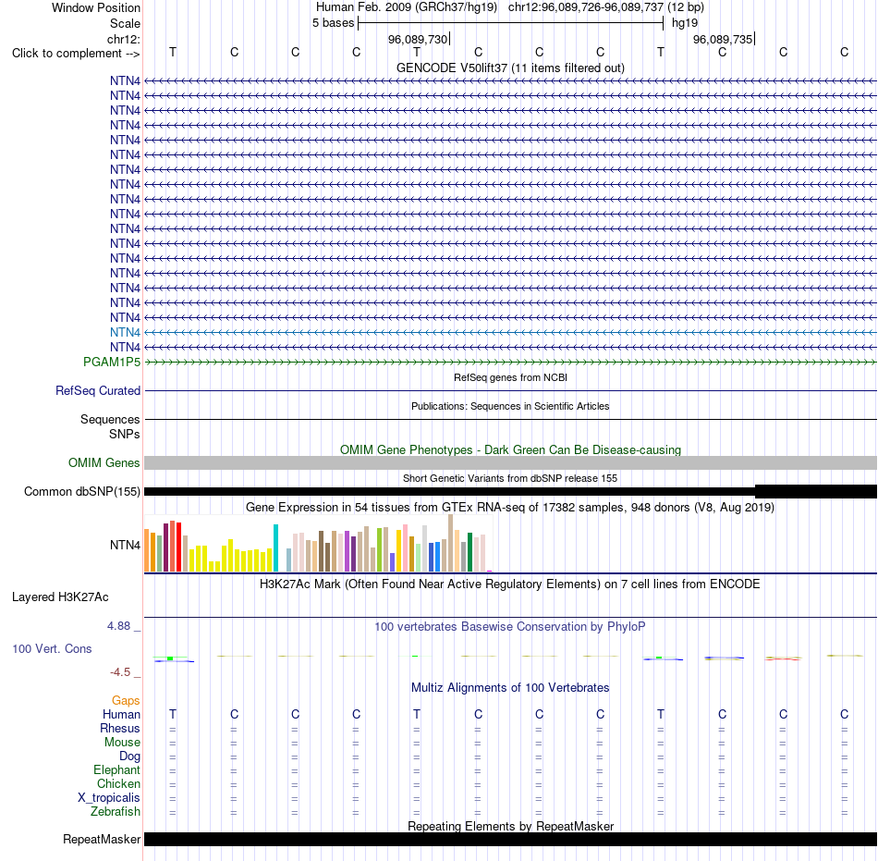Click the '5 bases' scale bar text
878x861 pixels.
(x=333, y=23)
